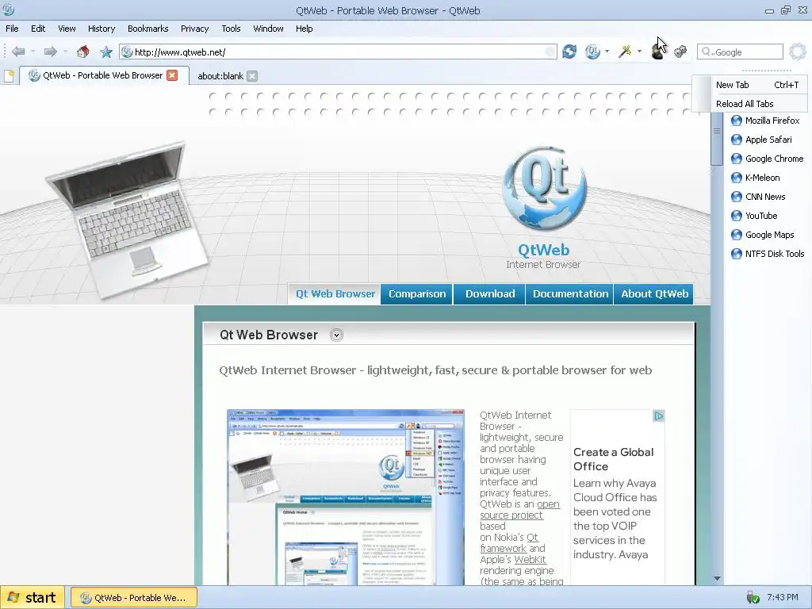Open NTFS Disk Tools bookmark

[768, 254]
